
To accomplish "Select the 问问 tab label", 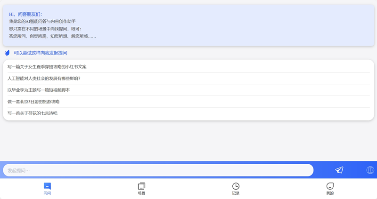I will (x=47, y=193).
